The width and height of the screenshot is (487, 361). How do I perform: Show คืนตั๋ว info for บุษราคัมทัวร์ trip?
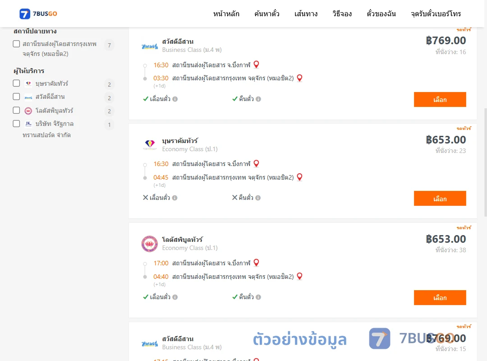pos(258,198)
